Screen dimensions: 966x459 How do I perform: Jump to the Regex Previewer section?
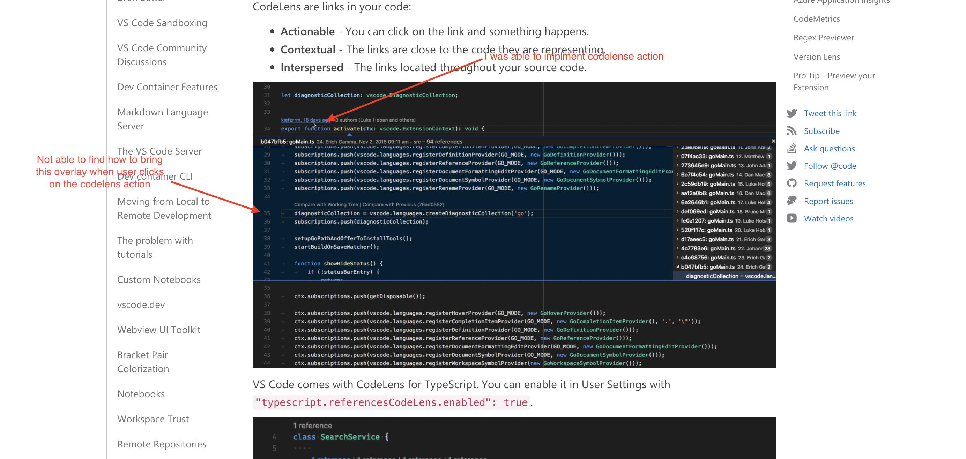[824, 37]
